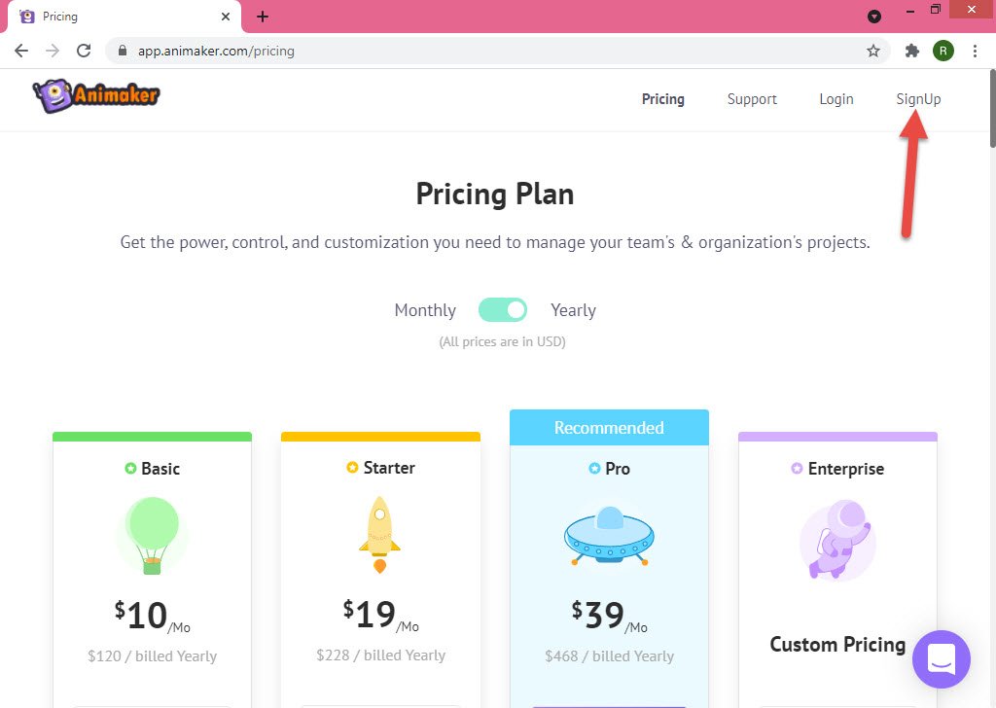Open the extensions puzzle icon
This screenshot has height=708, width=996.
[x=912, y=51]
